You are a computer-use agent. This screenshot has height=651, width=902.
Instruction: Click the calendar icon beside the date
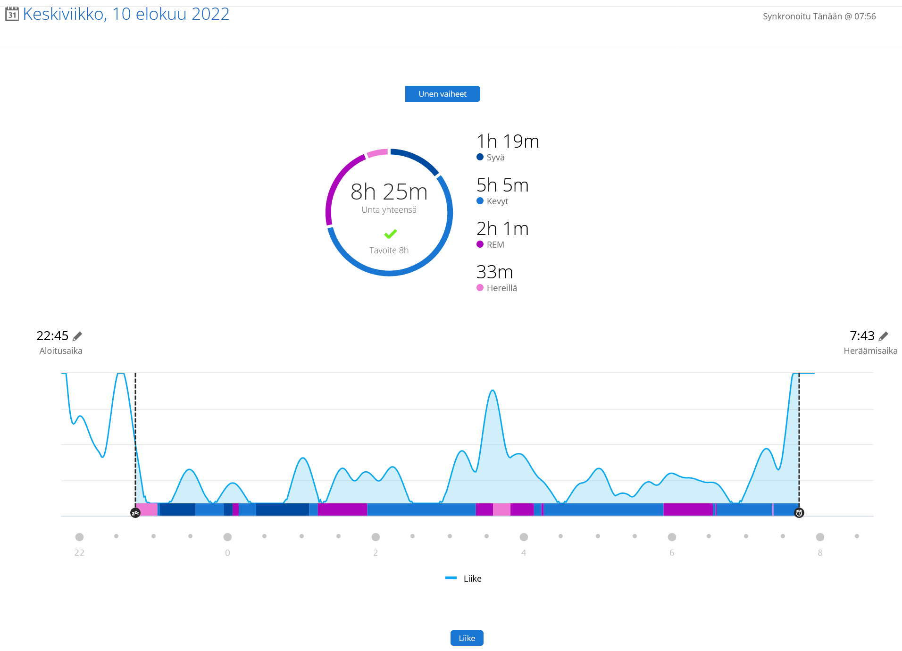click(x=12, y=14)
